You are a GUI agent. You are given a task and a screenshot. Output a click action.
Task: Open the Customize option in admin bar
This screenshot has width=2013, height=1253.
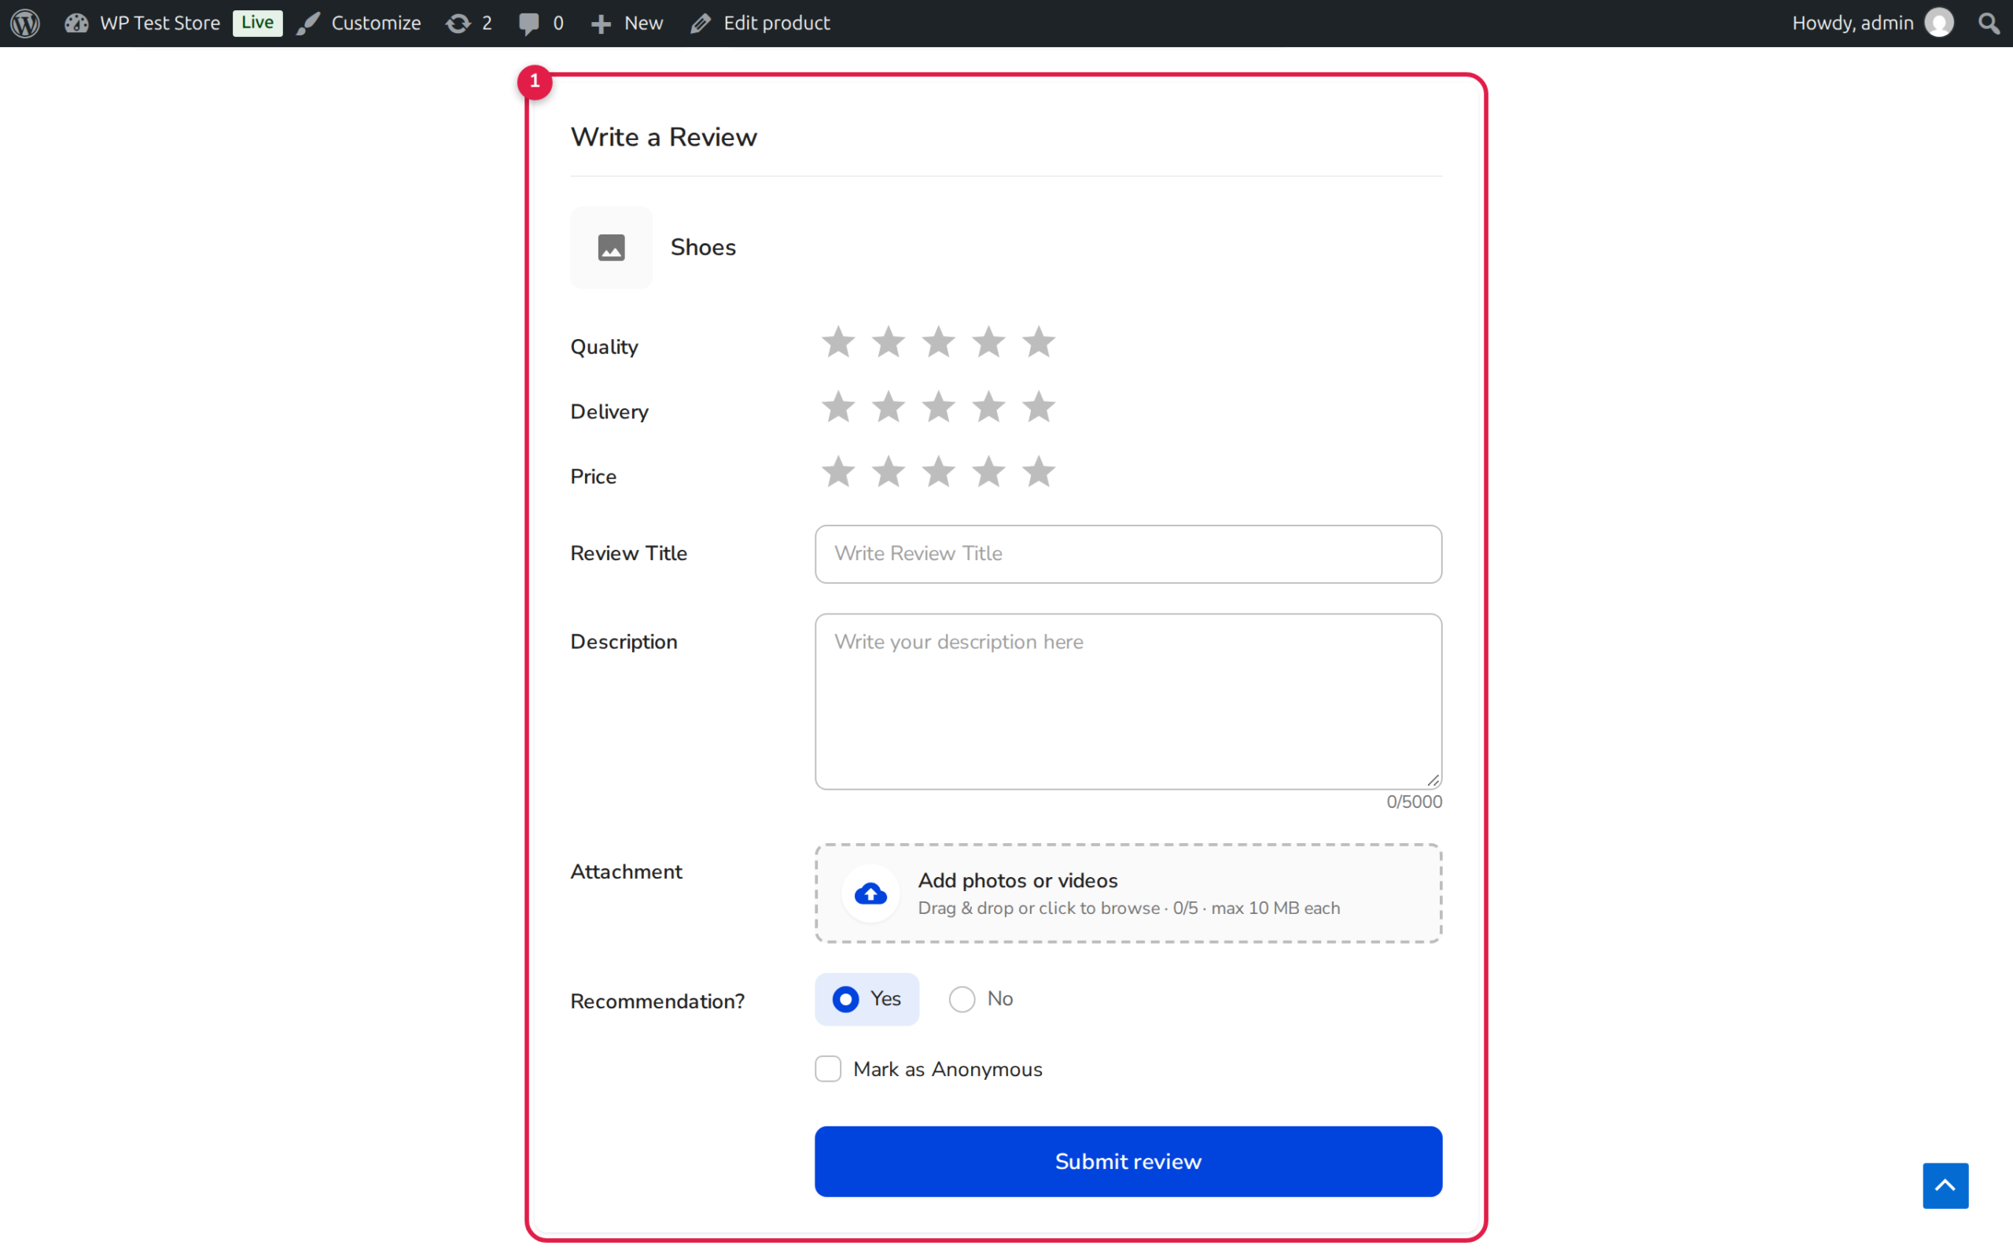(359, 24)
